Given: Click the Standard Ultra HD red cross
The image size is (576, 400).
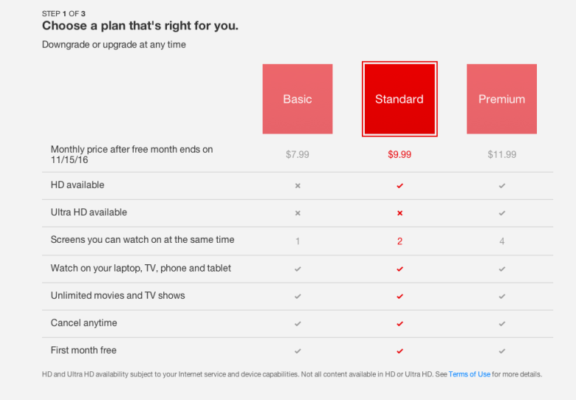Looking at the screenshot, I should tap(400, 213).
